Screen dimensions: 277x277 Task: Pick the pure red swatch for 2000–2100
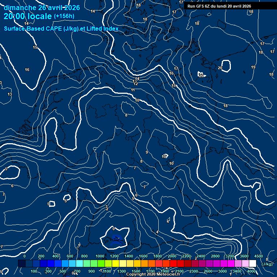point(173,263)
